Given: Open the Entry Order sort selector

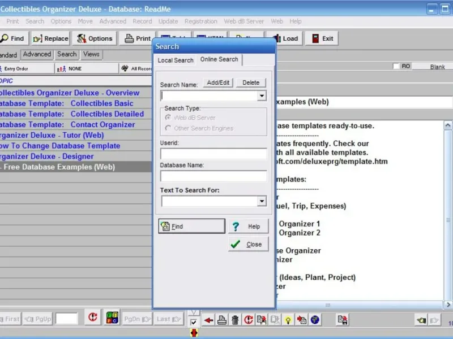Looking at the screenshot, I should 27,68.
